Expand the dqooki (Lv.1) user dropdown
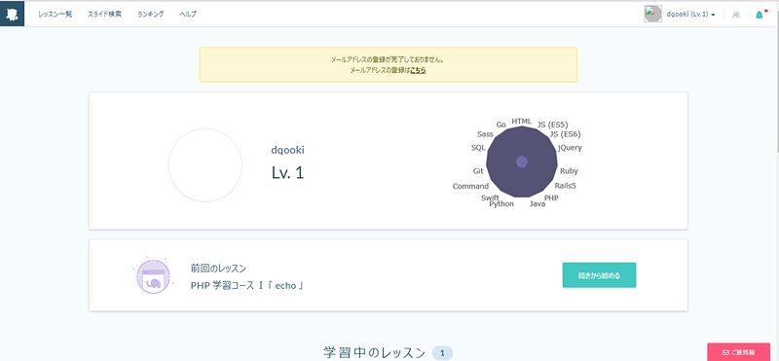This screenshot has height=361, width=779. coord(690,15)
